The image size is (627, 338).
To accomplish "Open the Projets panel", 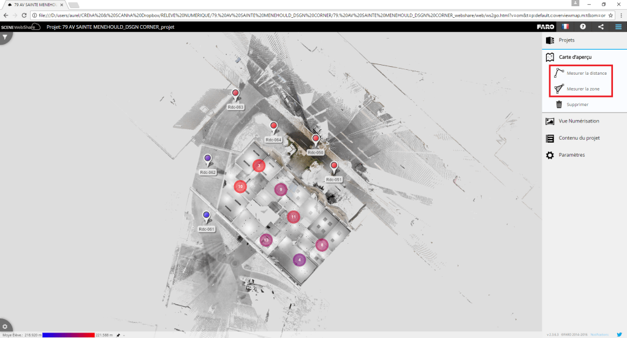I will coord(566,40).
